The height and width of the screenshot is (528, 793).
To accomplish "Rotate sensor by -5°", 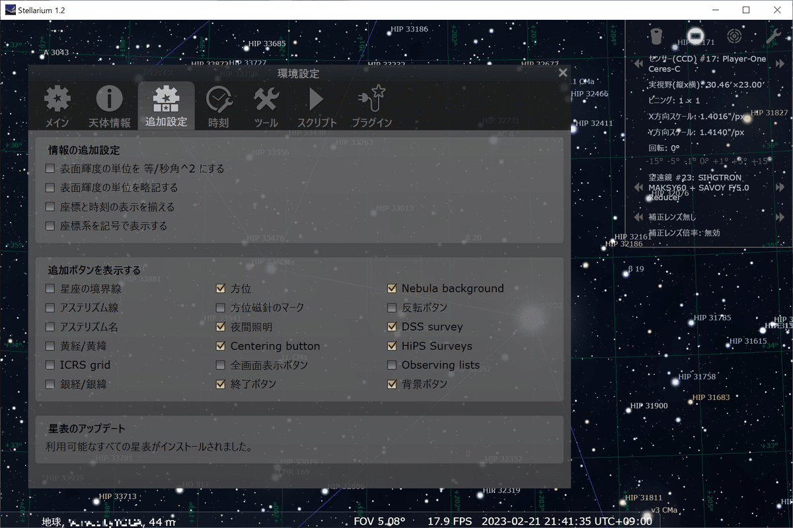I will point(673,162).
